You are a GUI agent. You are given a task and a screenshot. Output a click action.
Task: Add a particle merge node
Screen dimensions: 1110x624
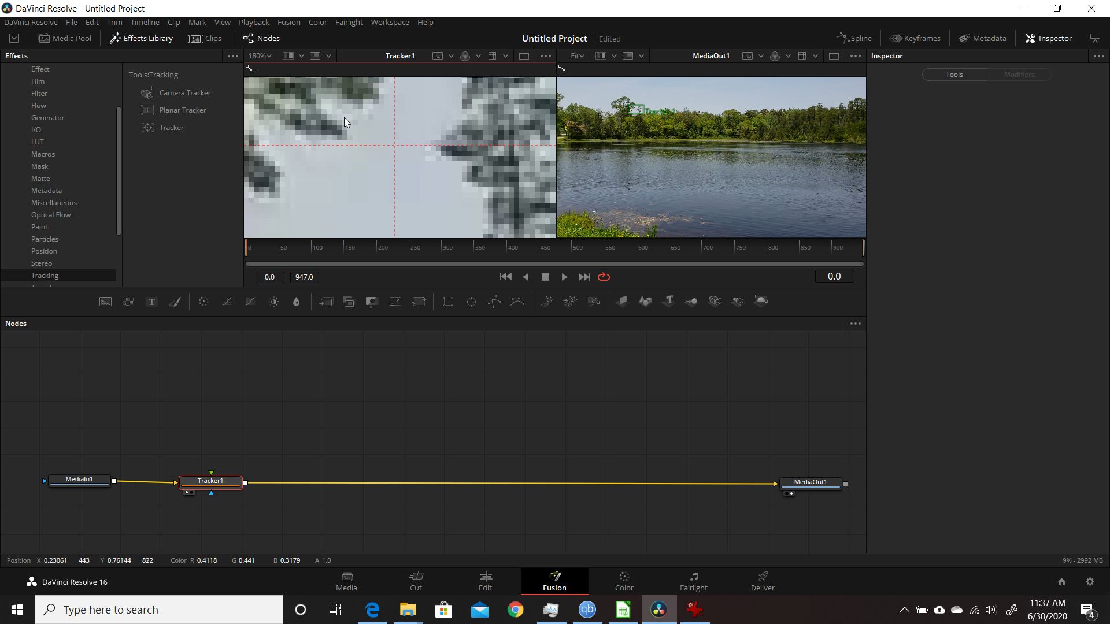pos(569,301)
